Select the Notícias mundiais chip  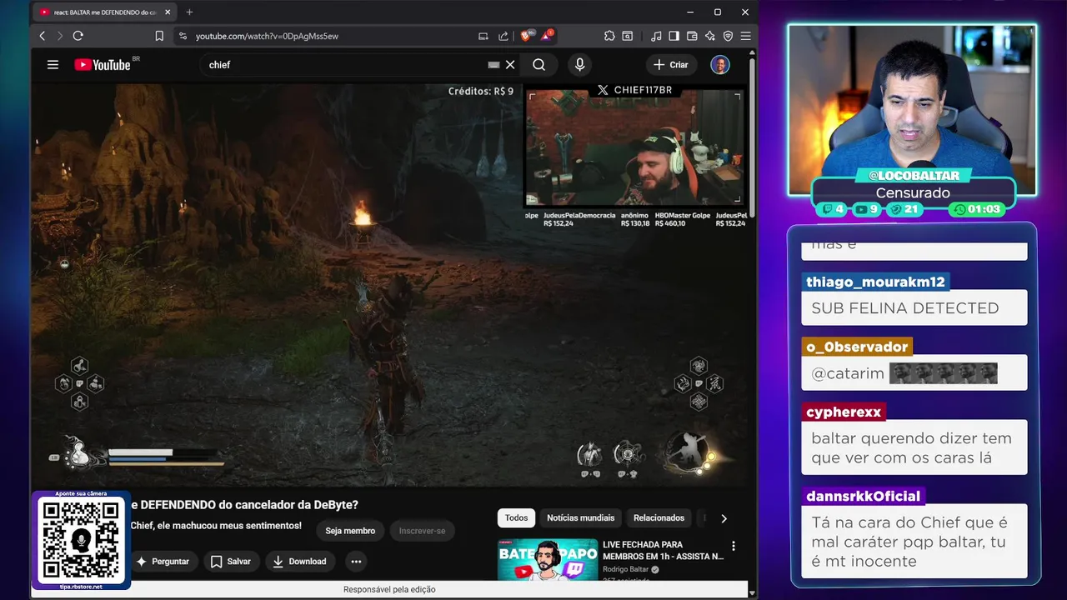580,518
